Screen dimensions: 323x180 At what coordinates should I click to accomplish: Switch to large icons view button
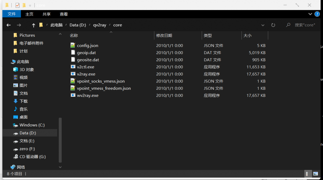(x=315, y=174)
